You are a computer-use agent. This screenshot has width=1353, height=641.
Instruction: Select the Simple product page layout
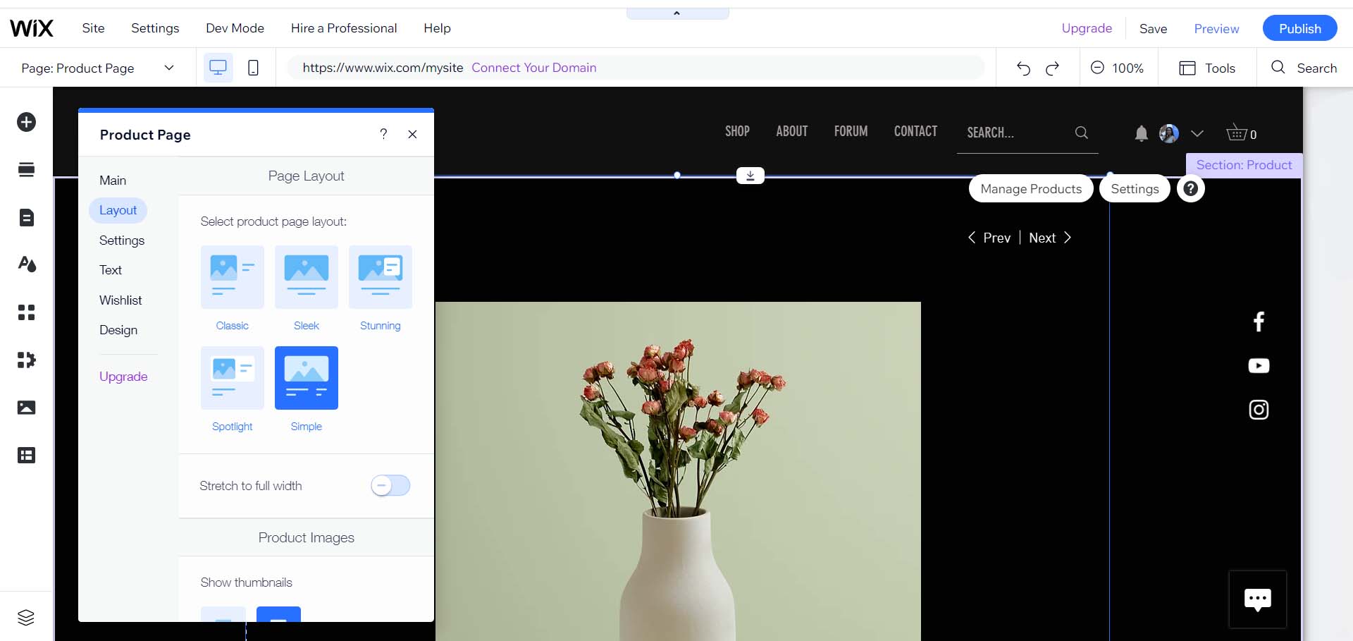click(306, 377)
